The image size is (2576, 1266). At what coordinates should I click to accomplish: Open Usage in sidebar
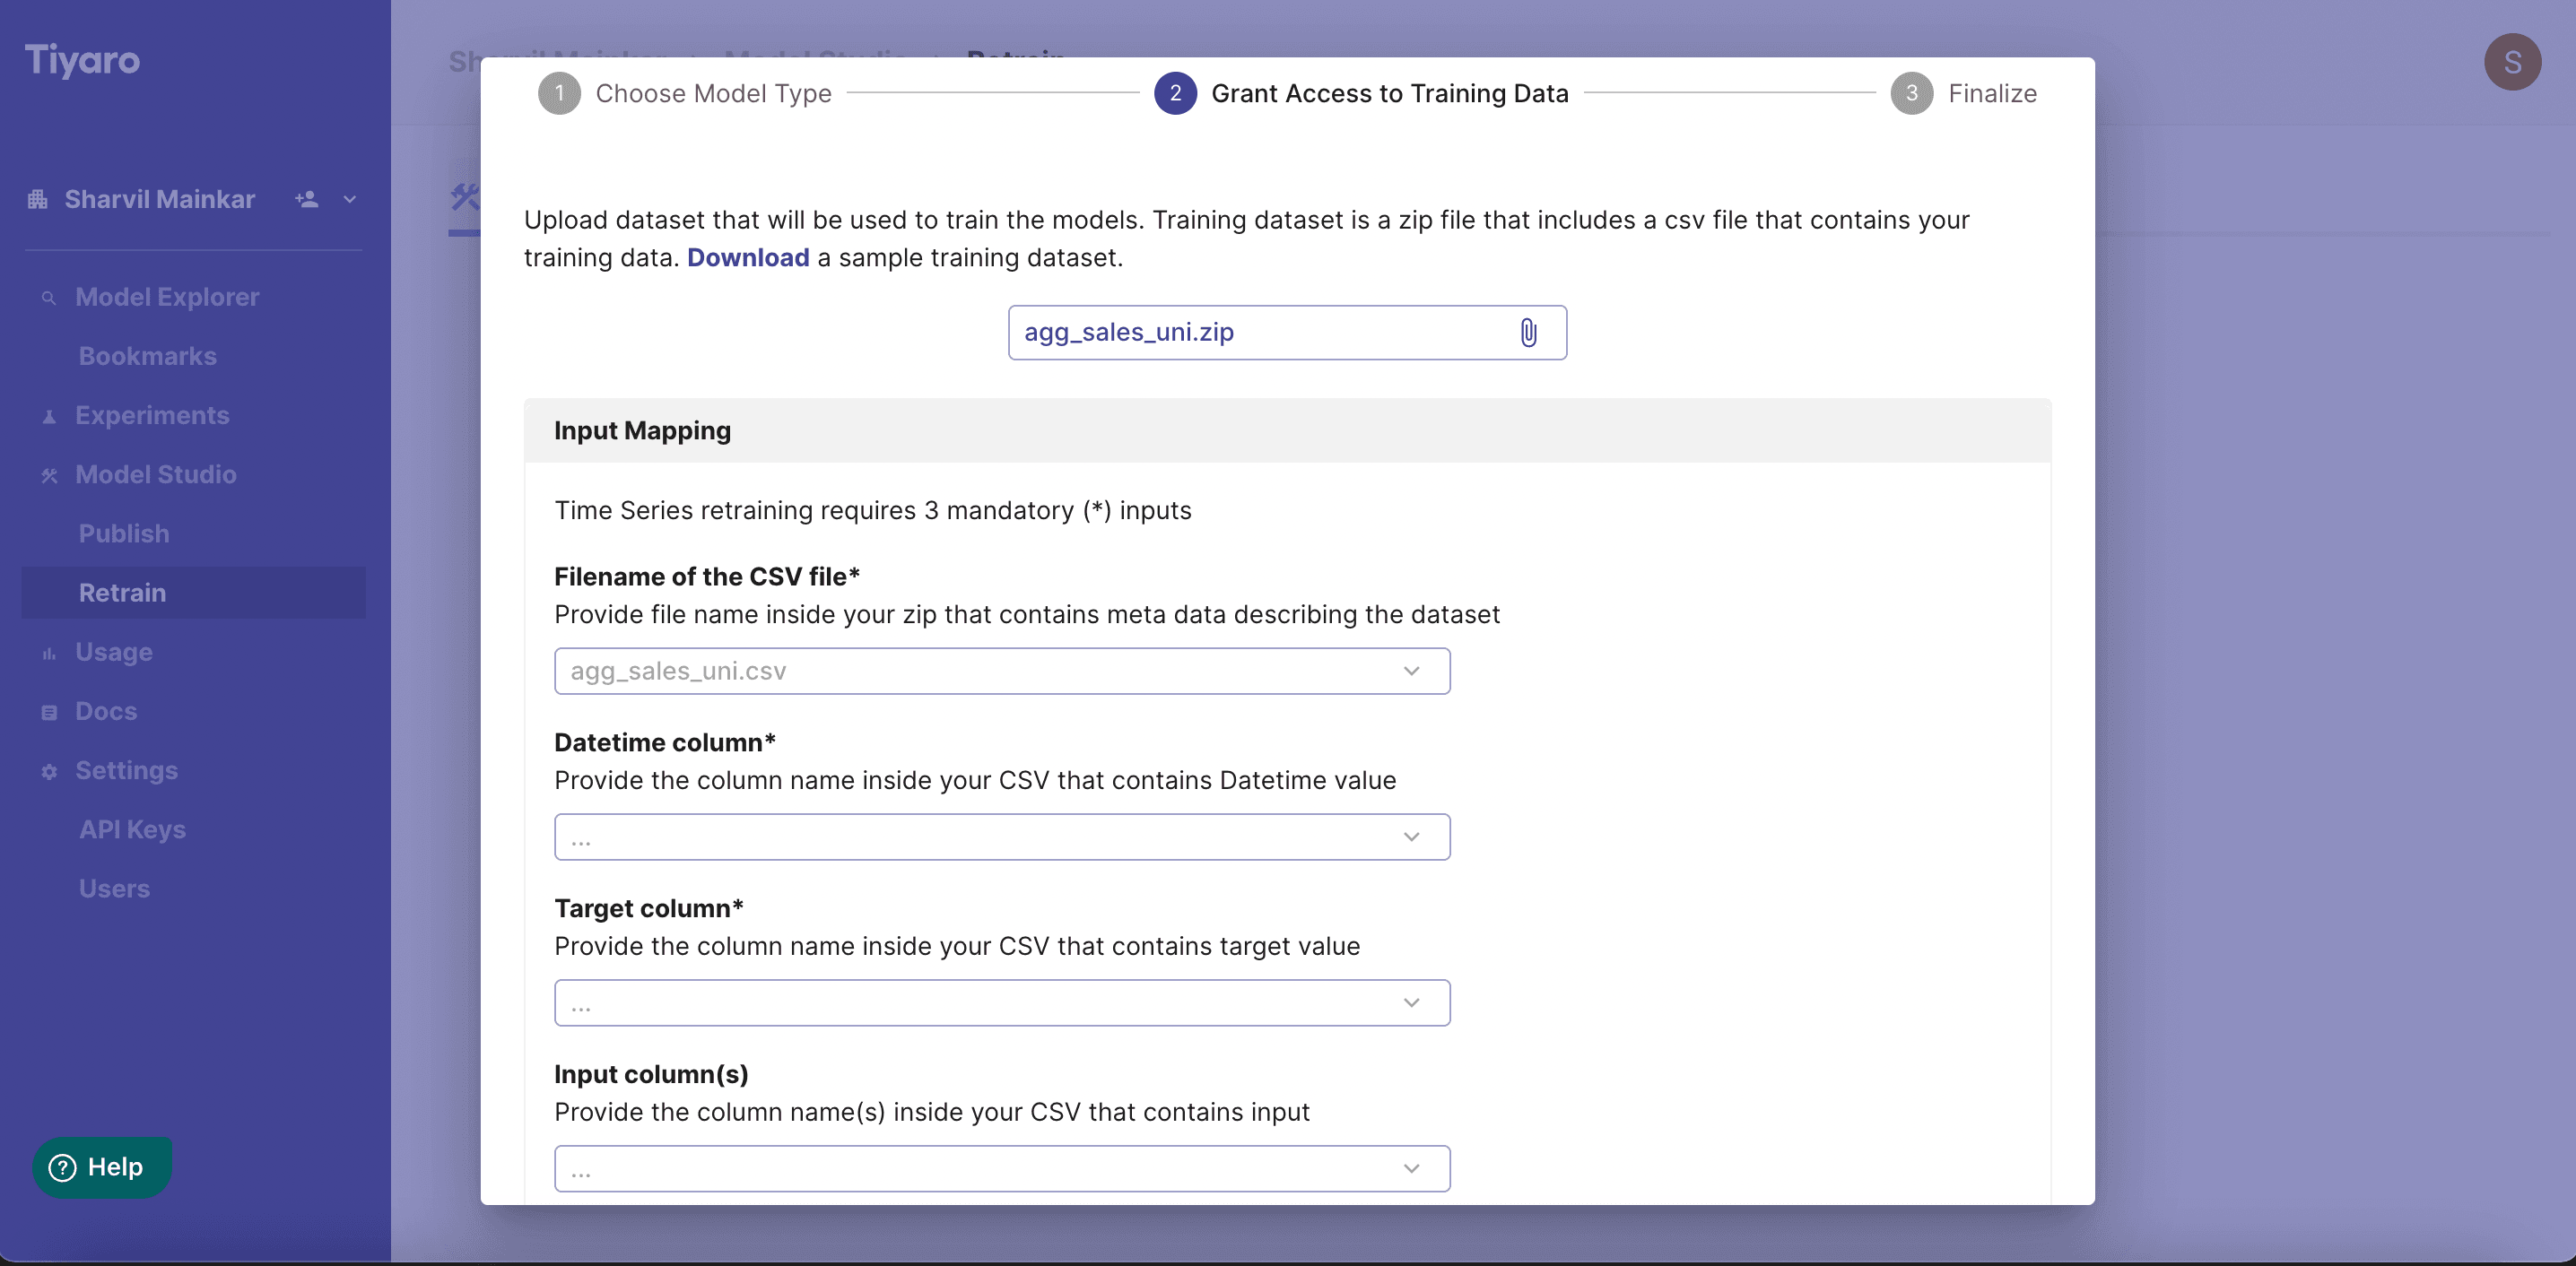[x=114, y=652]
